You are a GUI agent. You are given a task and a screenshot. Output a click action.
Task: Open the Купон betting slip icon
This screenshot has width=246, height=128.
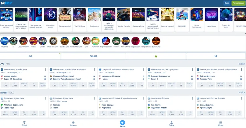(x=122, y=122)
